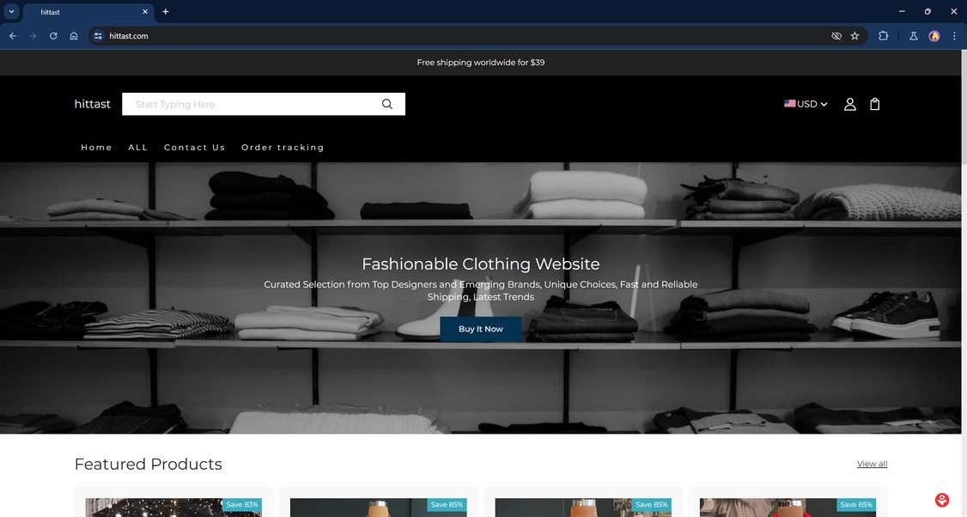Open the browser three-dot menu
Viewport: 967px width, 517px height.
pos(954,35)
